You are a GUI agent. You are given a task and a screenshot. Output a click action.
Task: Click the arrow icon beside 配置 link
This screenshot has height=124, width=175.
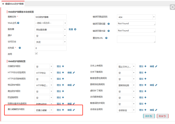click(75, 29)
